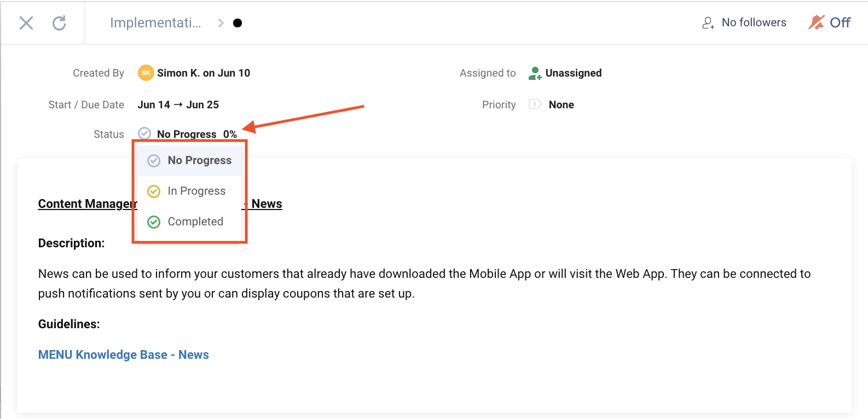Viewport: 868px width, 419px height.
Task: Open the MENU Knowledge Base - News link
Action: [x=124, y=354]
